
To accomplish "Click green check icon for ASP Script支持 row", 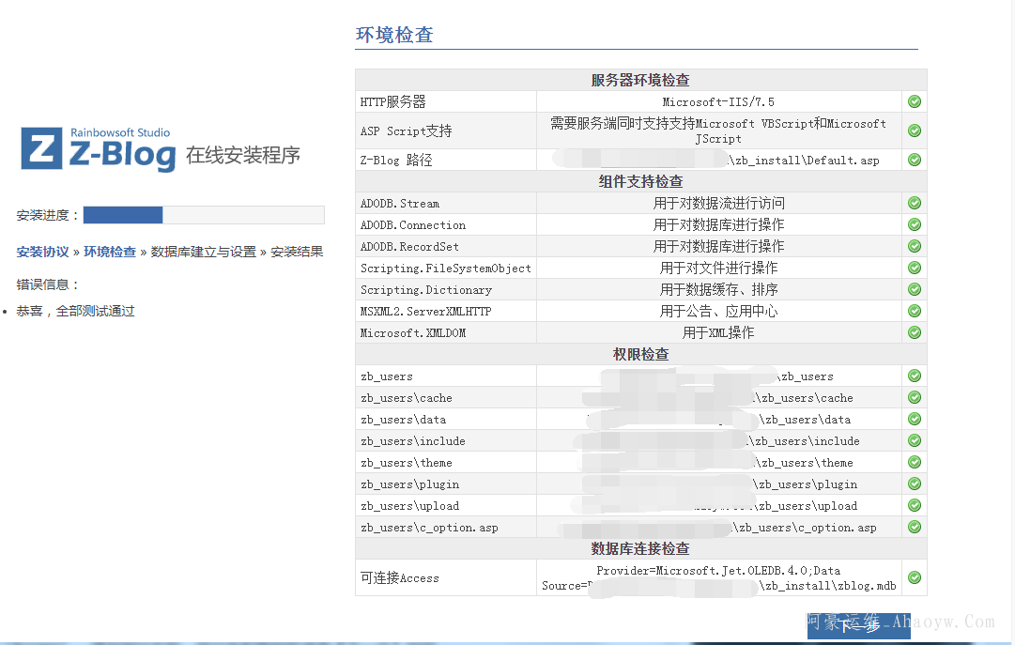I will point(914,131).
